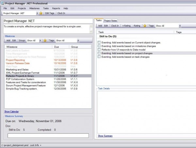Switch to the Project Notes tab
Viewport: 196px width, 148px height.
(x=110, y=21)
